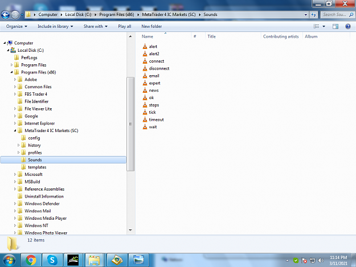
Task: Click Play all in the toolbar
Action: [x=125, y=27]
